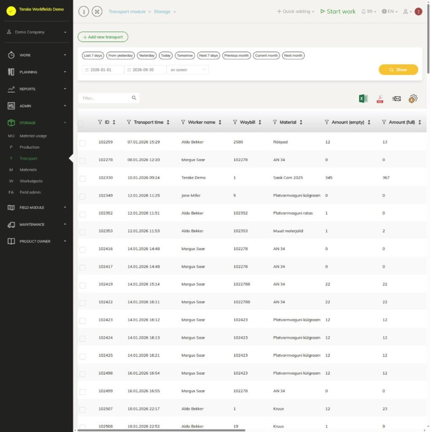Filter funnel icon for Transport time column
The image size is (430, 432).
click(129, 122)
